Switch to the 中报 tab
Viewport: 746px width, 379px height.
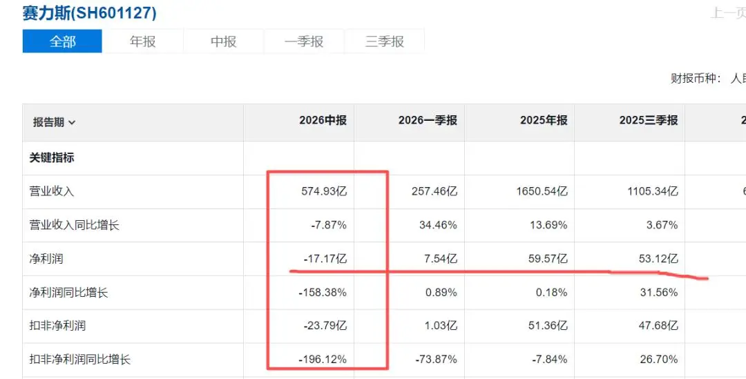[x=224, y=41]
